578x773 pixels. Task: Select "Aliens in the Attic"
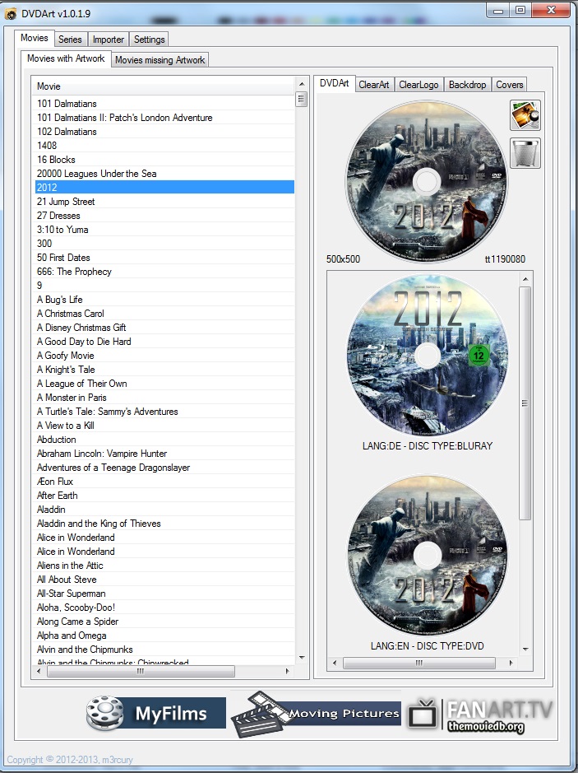[x=165, y=565]
